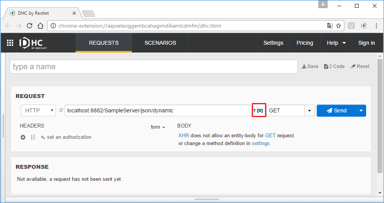Image resolution: width=384 pixels, height=203 pixels.
Task: Open the Chrome three-dot menu
Action: [376, 26]
